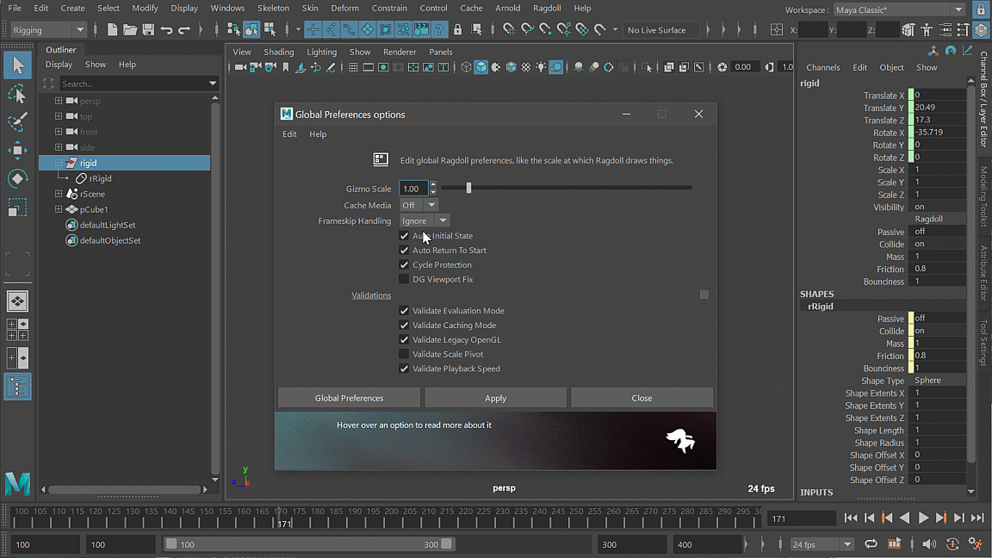This screenshot has height=558, width=992.
Task: Open the Workspace Maya Classic dropdown
Action: pyautogui.click(x=898, y=9)
